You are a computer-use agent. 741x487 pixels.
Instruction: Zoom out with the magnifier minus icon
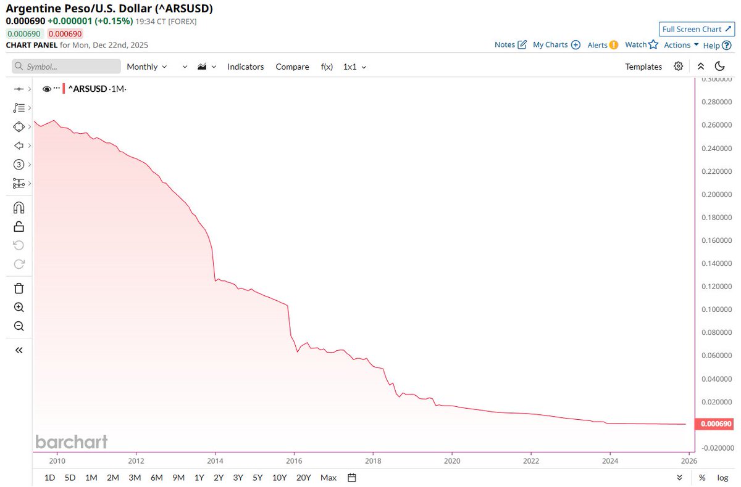[19, 326]
